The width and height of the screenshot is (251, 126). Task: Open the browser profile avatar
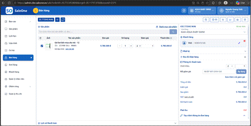pos(226,3)
